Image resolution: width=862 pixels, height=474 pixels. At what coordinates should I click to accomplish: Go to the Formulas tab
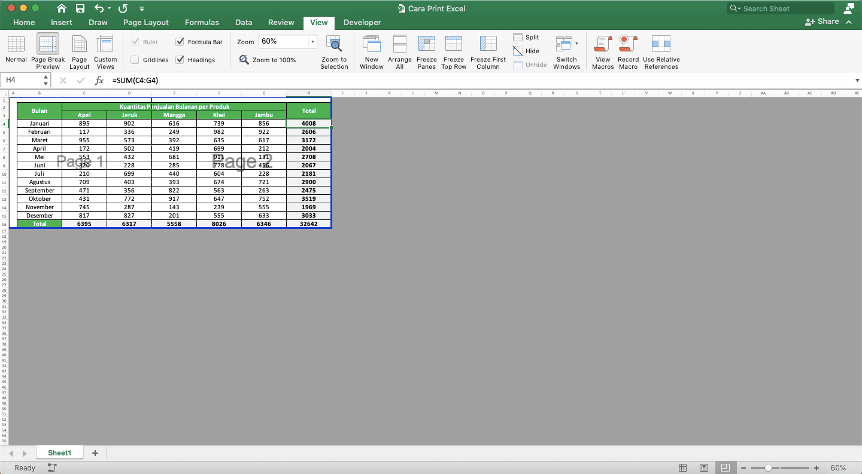pos(202,22)
